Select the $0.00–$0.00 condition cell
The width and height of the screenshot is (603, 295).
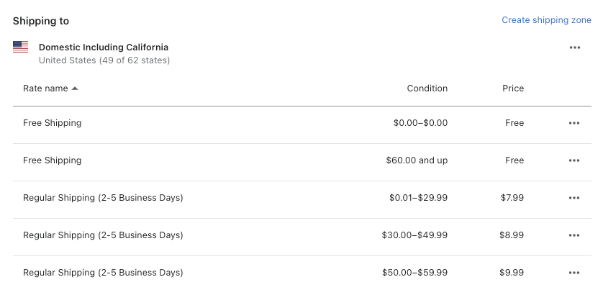(420, 123)
